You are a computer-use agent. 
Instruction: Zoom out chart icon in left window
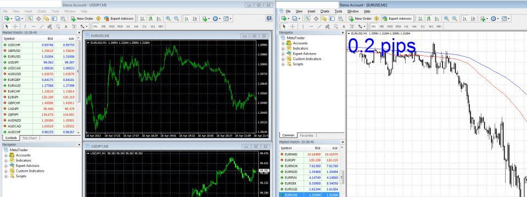[176, 19]
